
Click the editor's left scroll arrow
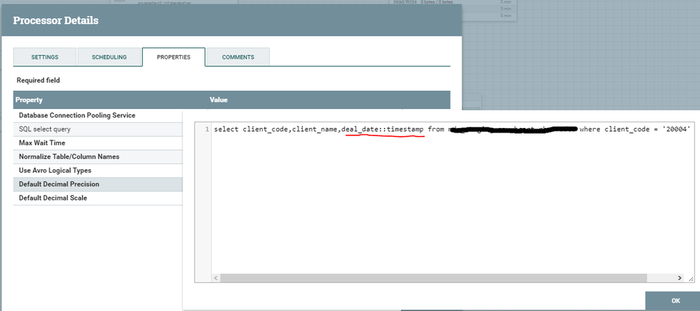click(216, 278)
